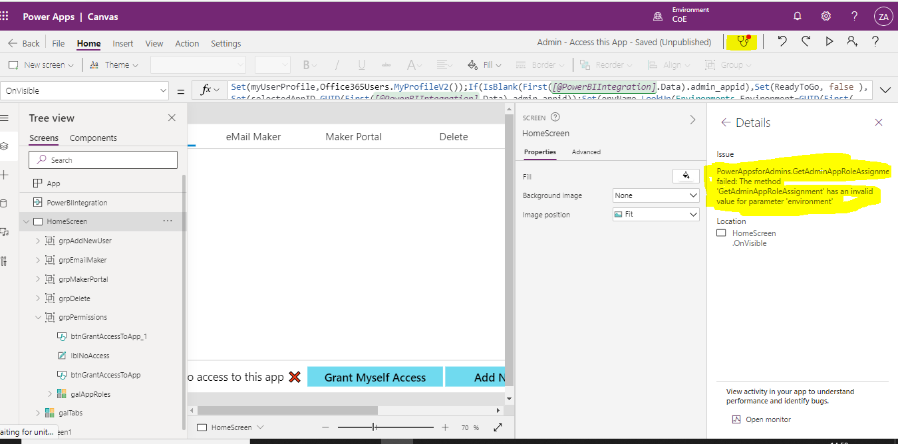The width and height of the screenshot is (898, 444).
Task: Click the Undo icon in the toolbar
Action: [x=782, y=41]
